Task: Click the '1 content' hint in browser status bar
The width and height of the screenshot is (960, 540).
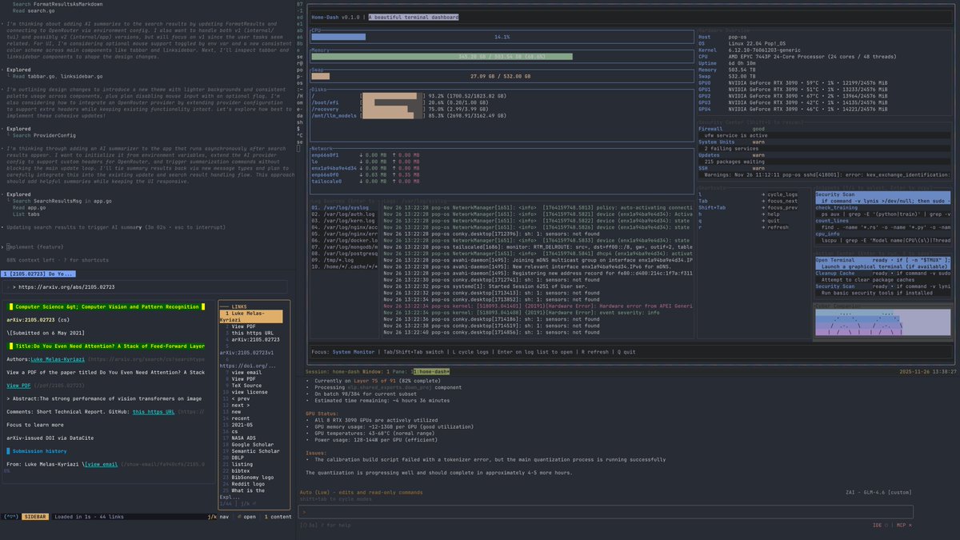Action: click(277, 517)
